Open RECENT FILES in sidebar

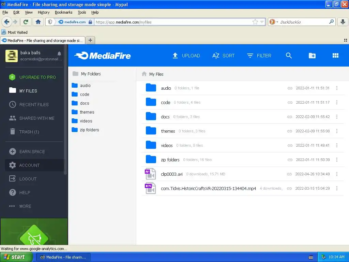[x=29, y=104]
